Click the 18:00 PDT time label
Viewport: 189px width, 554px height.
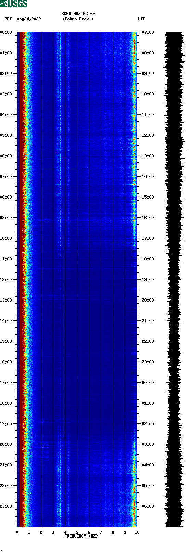(6, 403)
